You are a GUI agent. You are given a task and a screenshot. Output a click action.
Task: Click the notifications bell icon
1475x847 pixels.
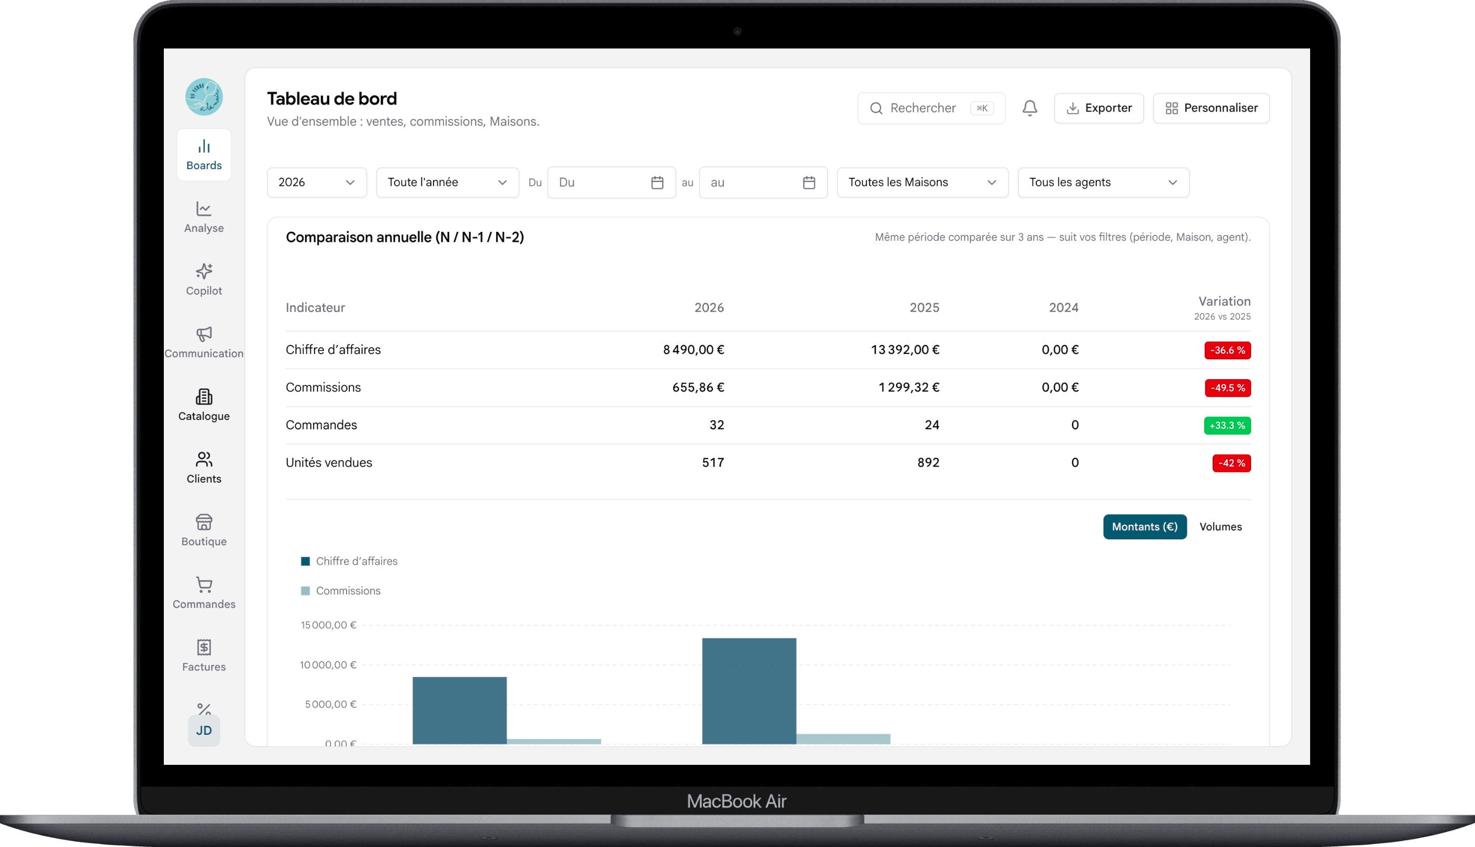(x=1029, y=108)
